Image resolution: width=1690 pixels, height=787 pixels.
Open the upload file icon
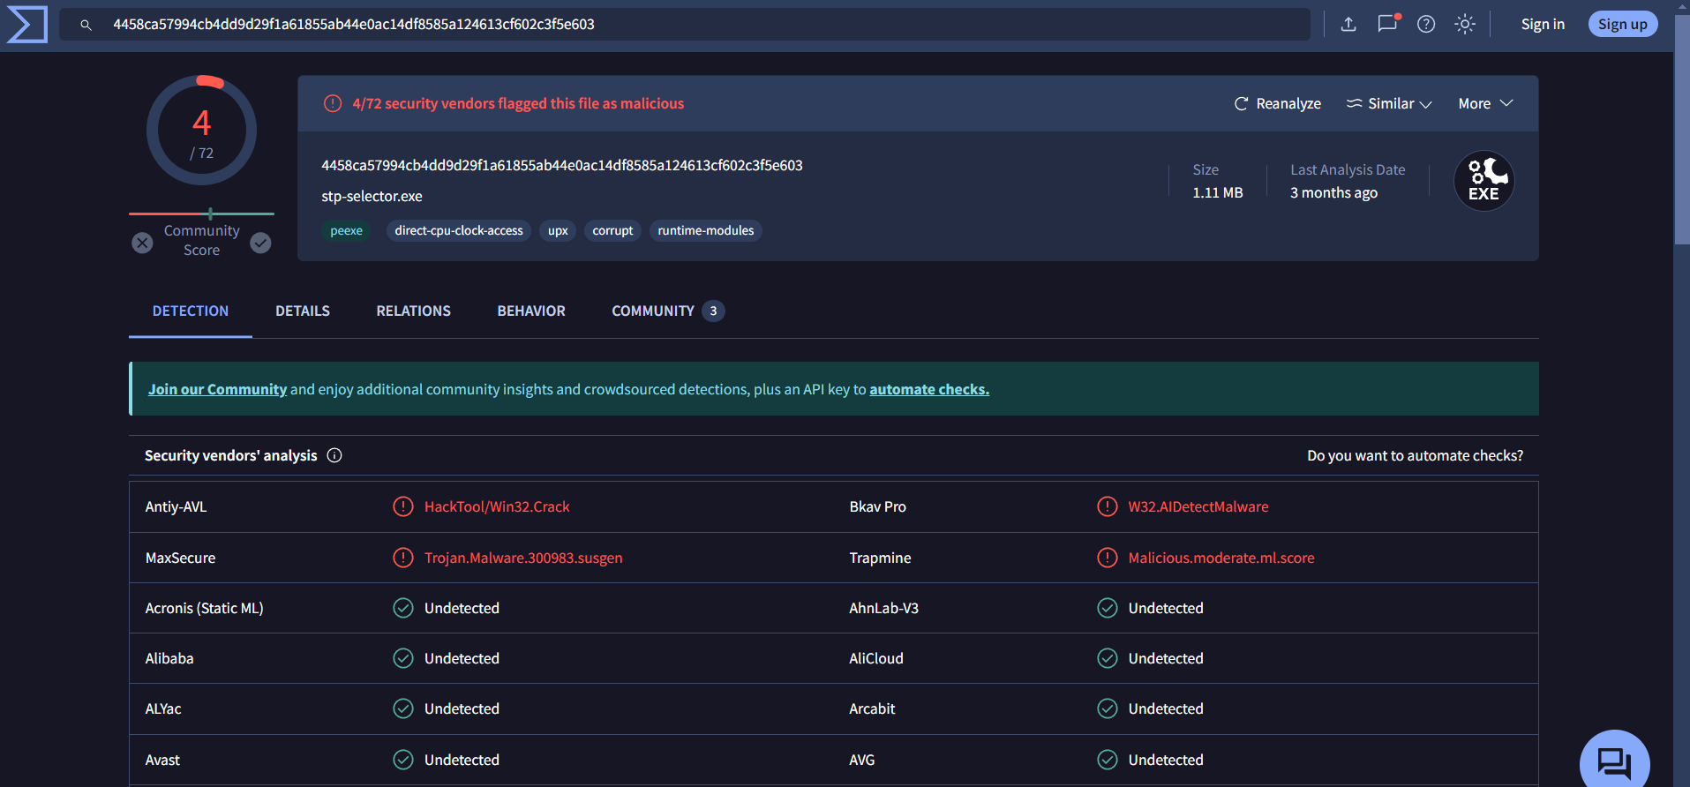coord(1348,24)
